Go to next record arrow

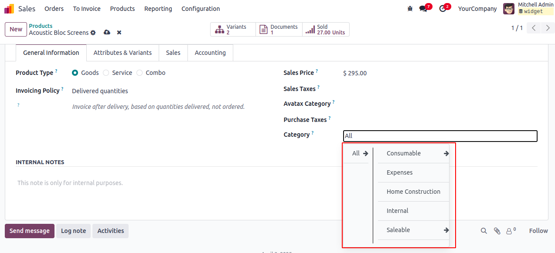[548, 28]
